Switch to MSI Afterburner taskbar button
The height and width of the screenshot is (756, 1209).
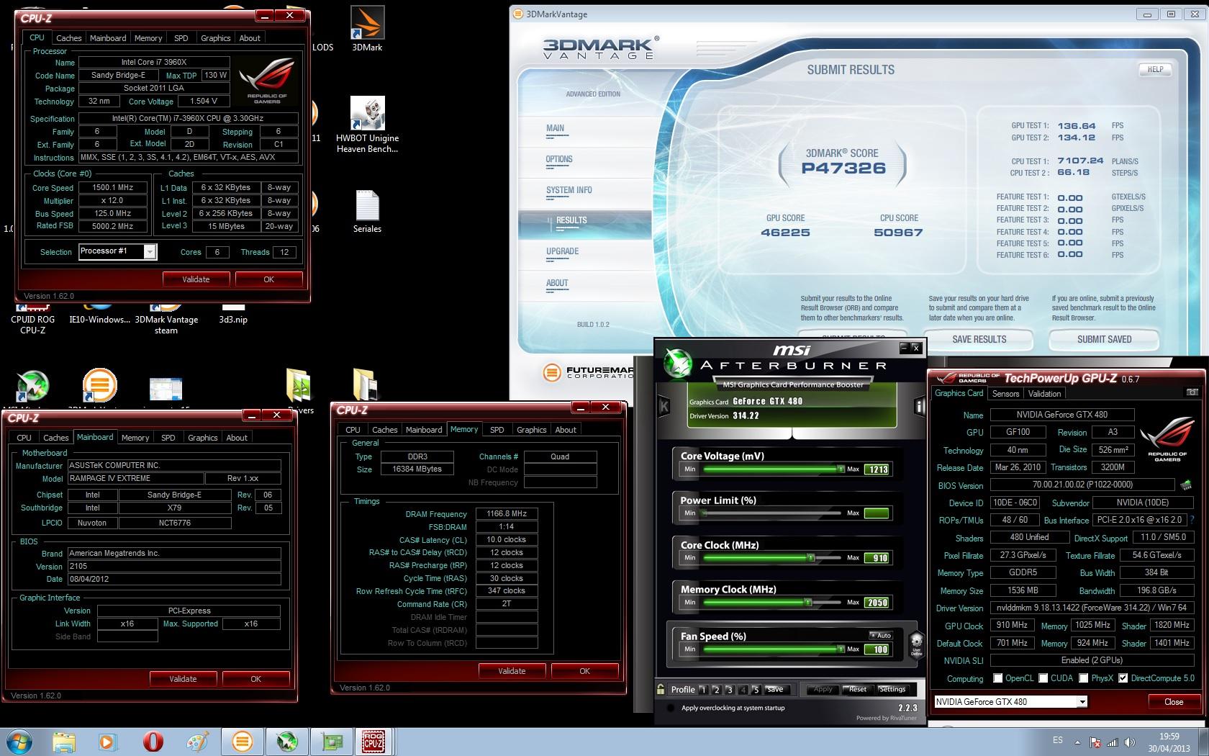pos(287,742)
